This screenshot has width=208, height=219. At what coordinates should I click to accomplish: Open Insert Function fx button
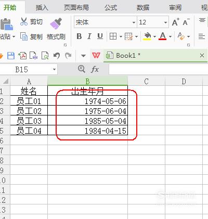[x=95, y=69]
